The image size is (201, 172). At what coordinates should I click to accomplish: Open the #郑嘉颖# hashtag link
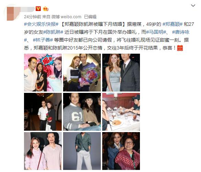(173, 24)
